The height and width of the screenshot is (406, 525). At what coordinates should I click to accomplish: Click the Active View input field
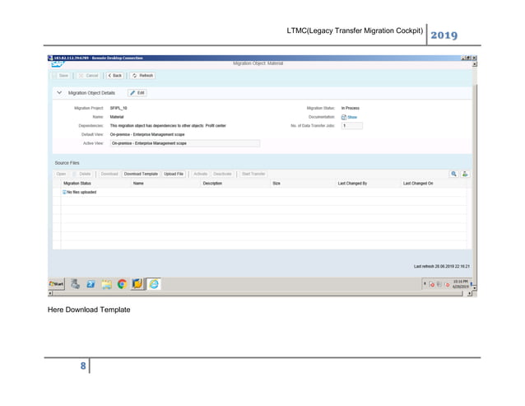184,142
